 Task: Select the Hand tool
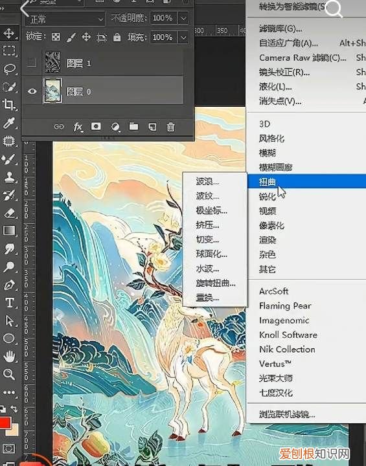point(9,357)
